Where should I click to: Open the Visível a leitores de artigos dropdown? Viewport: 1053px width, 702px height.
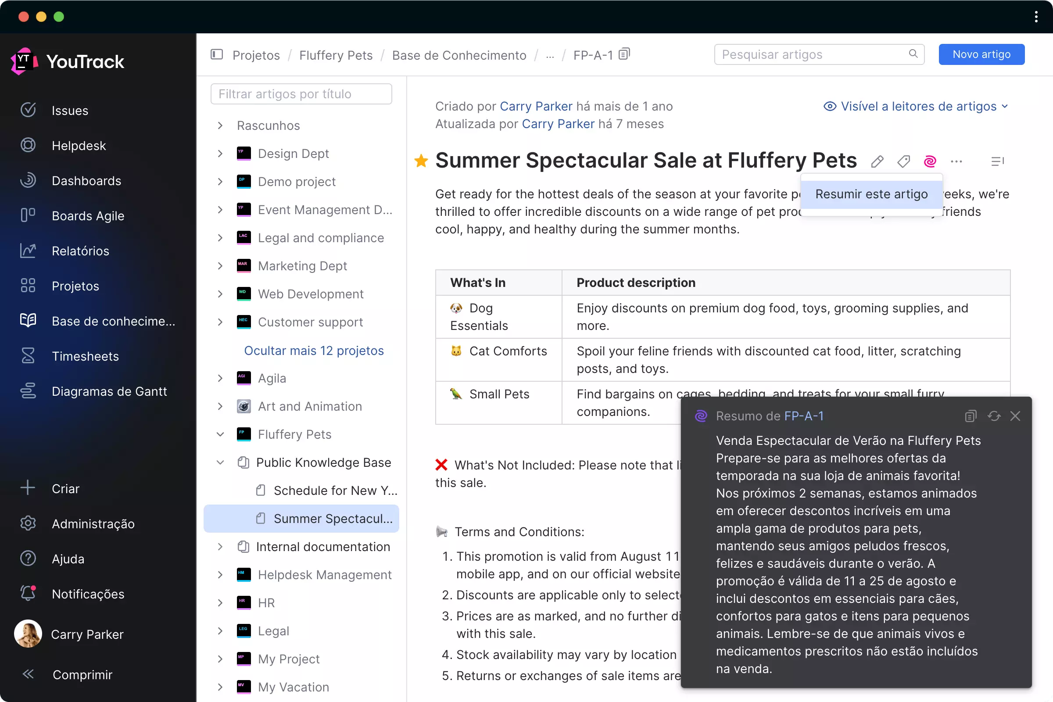click(x=916, y=106)
